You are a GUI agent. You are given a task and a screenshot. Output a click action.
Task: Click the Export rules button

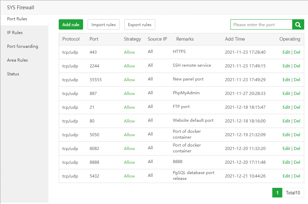click(139, 25)
